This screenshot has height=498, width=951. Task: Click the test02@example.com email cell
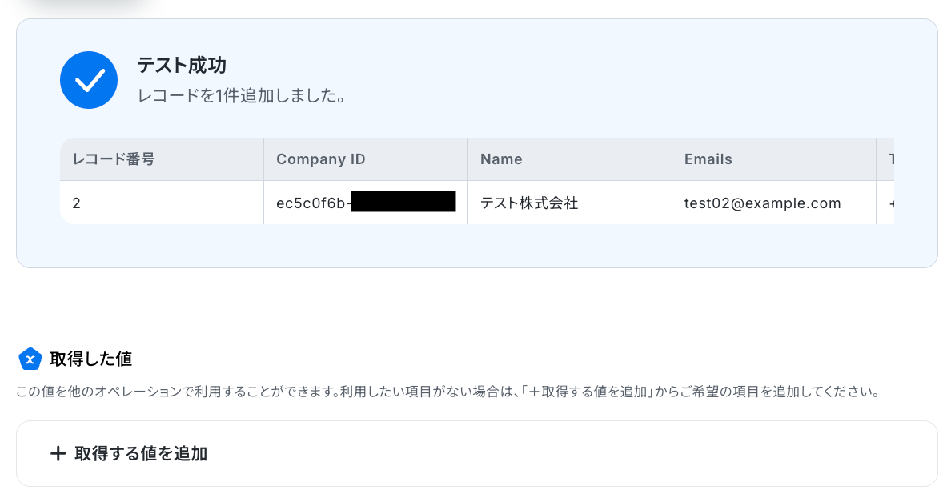point(774,203)
